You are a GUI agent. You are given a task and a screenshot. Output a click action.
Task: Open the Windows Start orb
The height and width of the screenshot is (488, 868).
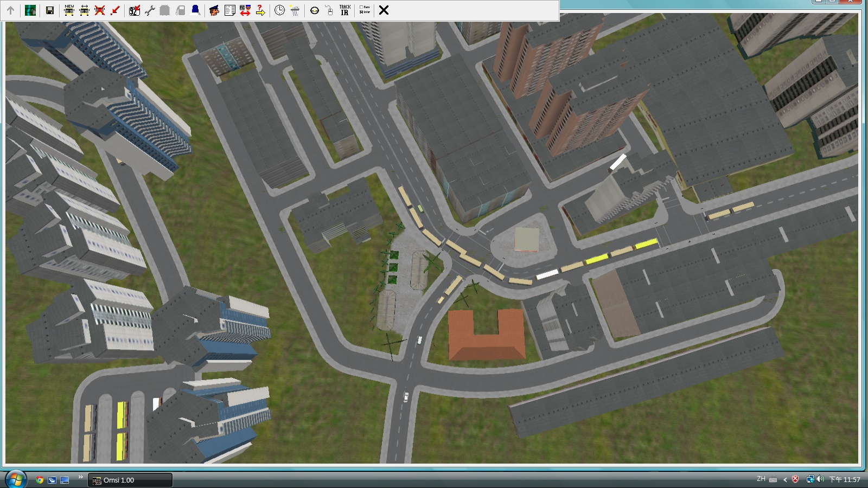(x=15, y=480)
